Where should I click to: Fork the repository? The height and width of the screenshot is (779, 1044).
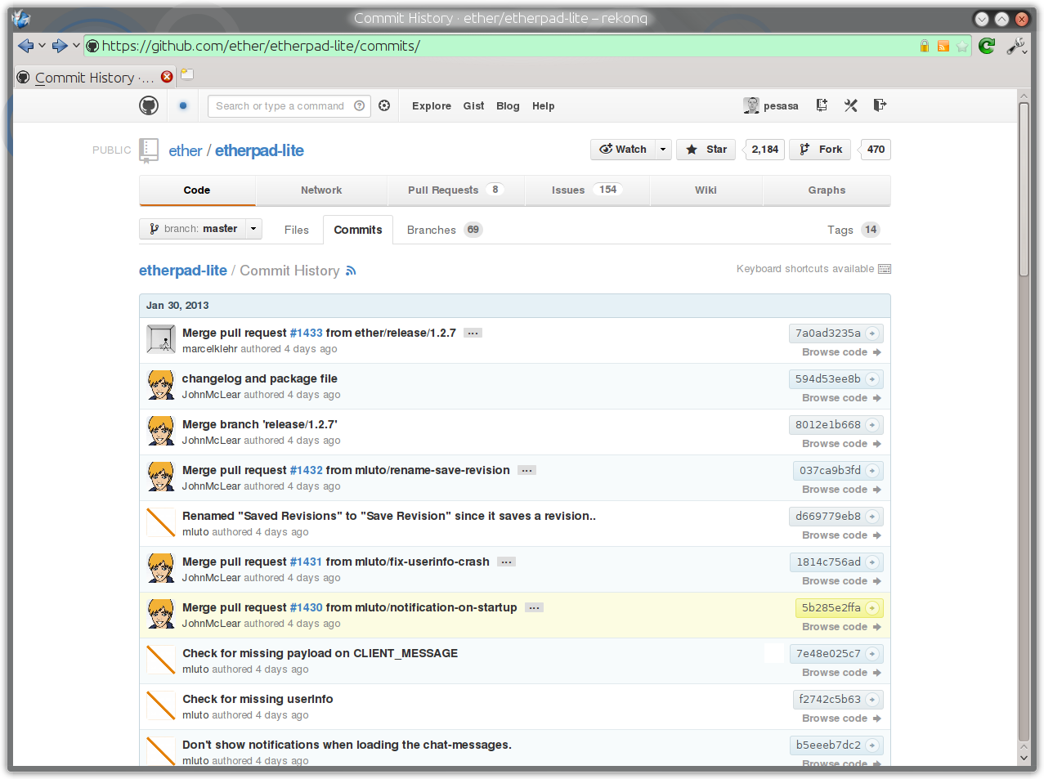pyautogui.click(x=820, y=150)
